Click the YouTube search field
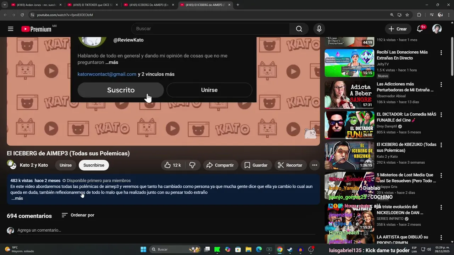The width and height of the screenshot is (454, 255). [x=211, y=29]
